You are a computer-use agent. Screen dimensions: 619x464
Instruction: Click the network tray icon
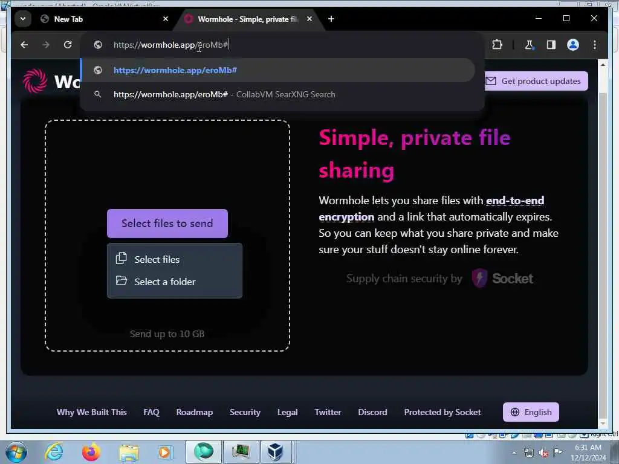click(528, 453)
